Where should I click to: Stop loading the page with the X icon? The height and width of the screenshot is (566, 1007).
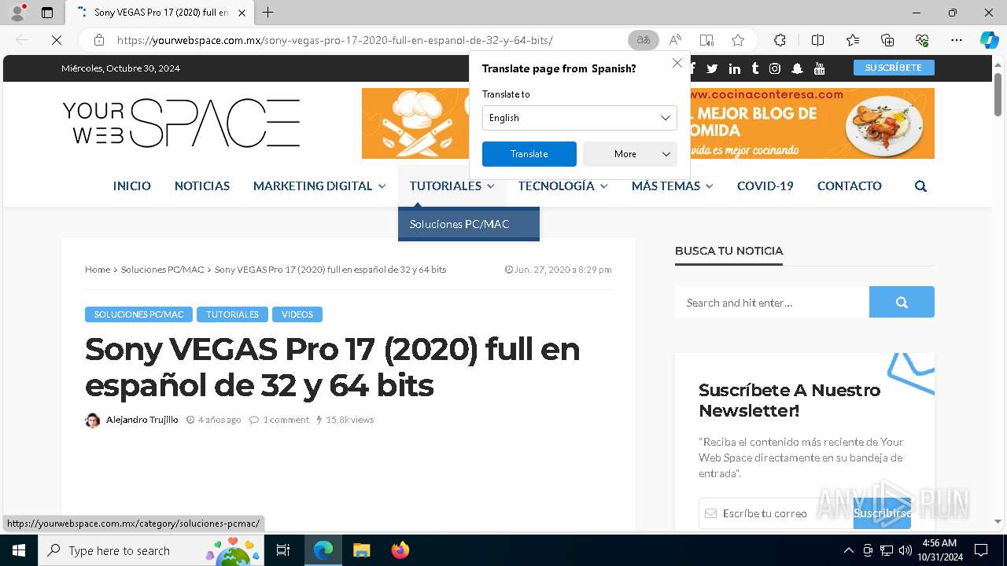pos(57,40)
